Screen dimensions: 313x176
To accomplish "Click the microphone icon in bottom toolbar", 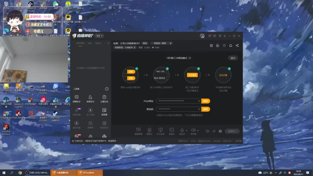I will 182,130.
